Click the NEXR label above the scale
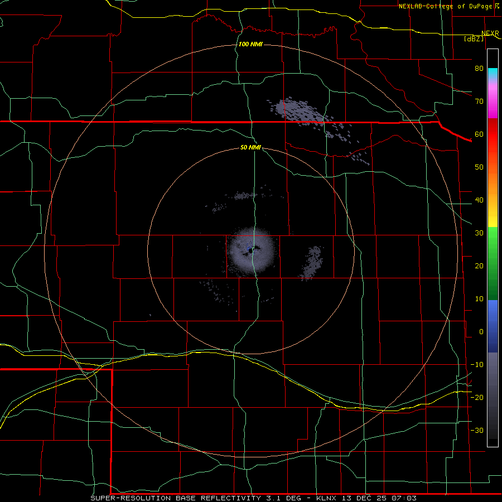This screenshot has width=502, height=502. coord(490,33)
